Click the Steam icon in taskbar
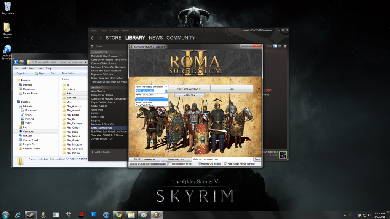Viewport: 390px width, 219px height. pos(30,214)
